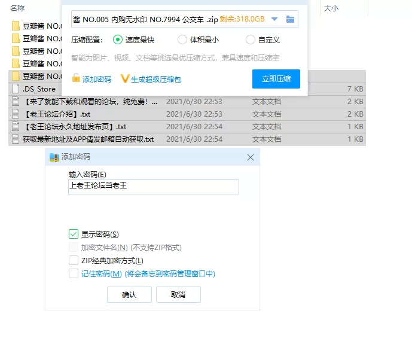Click the app icon in 添加密码 title bar
Image resolution: width=412 pixels, height=338 pixels.
pyautogui.click(x=54, y=157)
